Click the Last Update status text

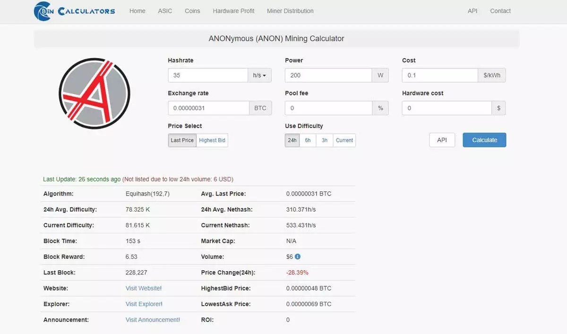(82, 180)
